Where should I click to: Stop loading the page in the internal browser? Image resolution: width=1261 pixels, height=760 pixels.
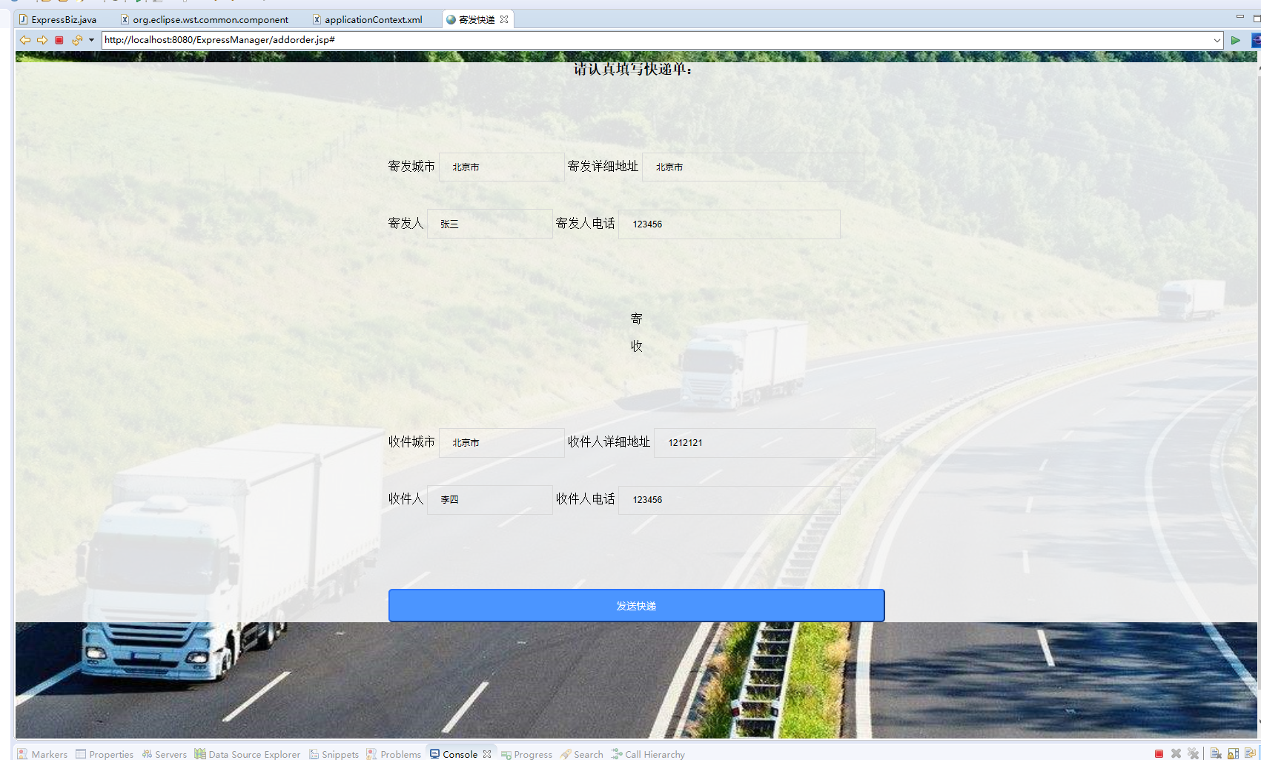[x=59, y=40]
